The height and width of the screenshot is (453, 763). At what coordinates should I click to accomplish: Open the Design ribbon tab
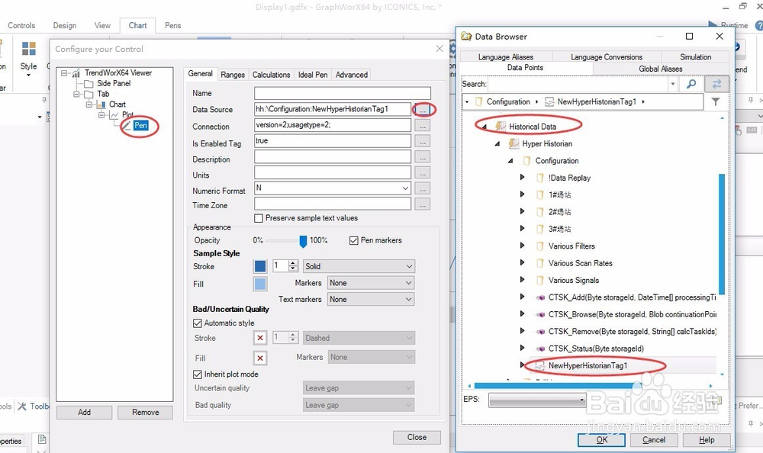point(65,25)
